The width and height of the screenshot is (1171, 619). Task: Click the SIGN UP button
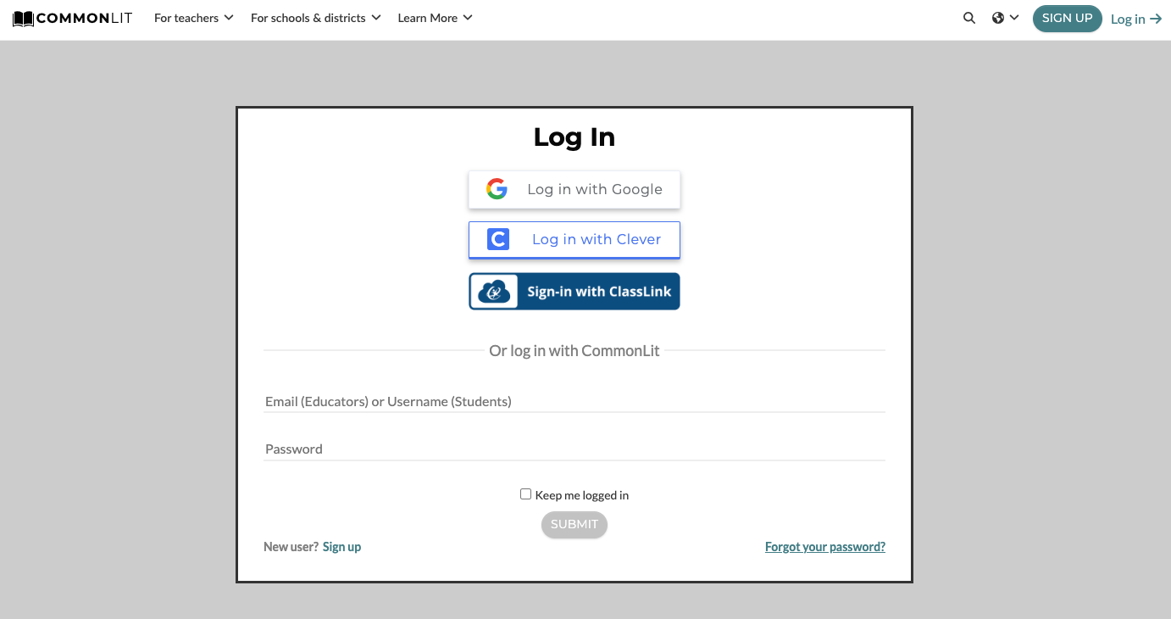1068,19
